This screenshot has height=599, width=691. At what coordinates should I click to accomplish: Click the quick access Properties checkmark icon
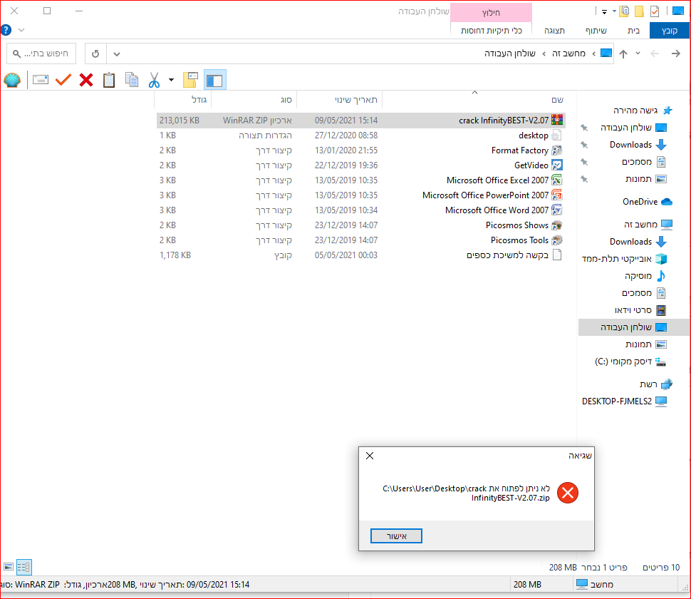[655, 11]
